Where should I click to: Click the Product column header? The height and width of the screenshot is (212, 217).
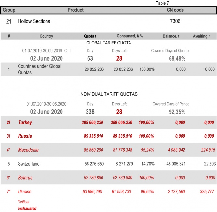[75, 10]
